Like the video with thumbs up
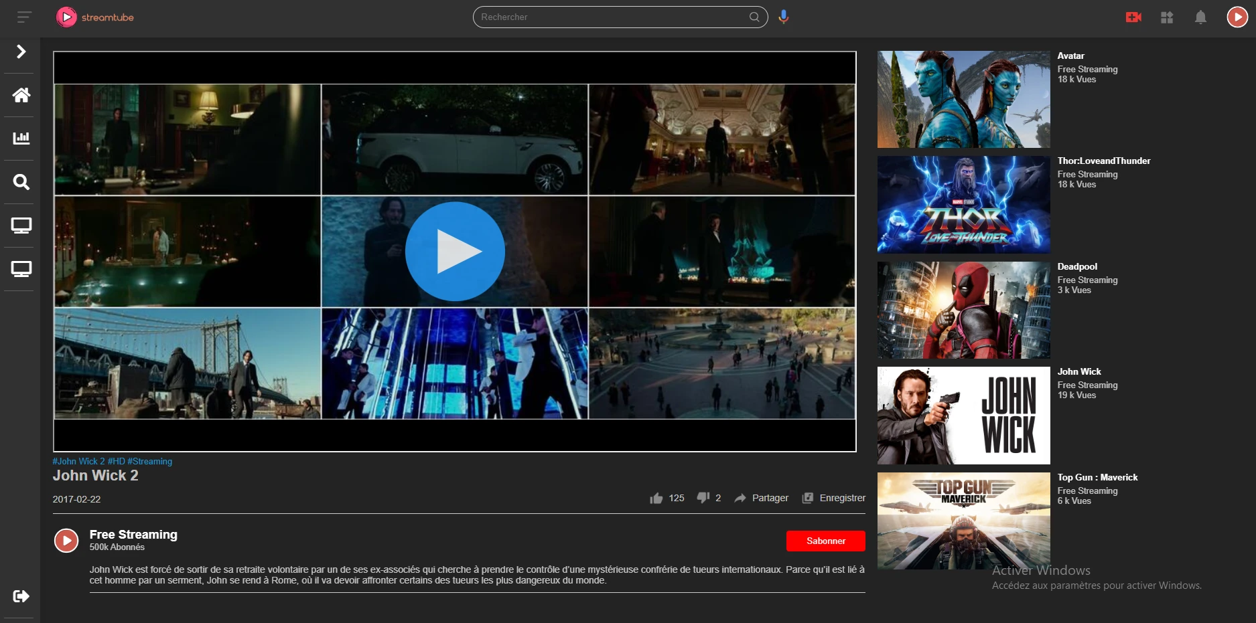1256x623 pixels. [656, 498]
